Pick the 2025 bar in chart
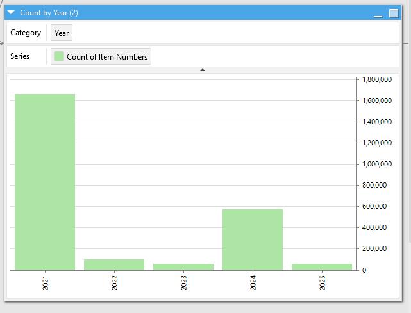Viewport: 411px width, 313px height. (322, 266)
